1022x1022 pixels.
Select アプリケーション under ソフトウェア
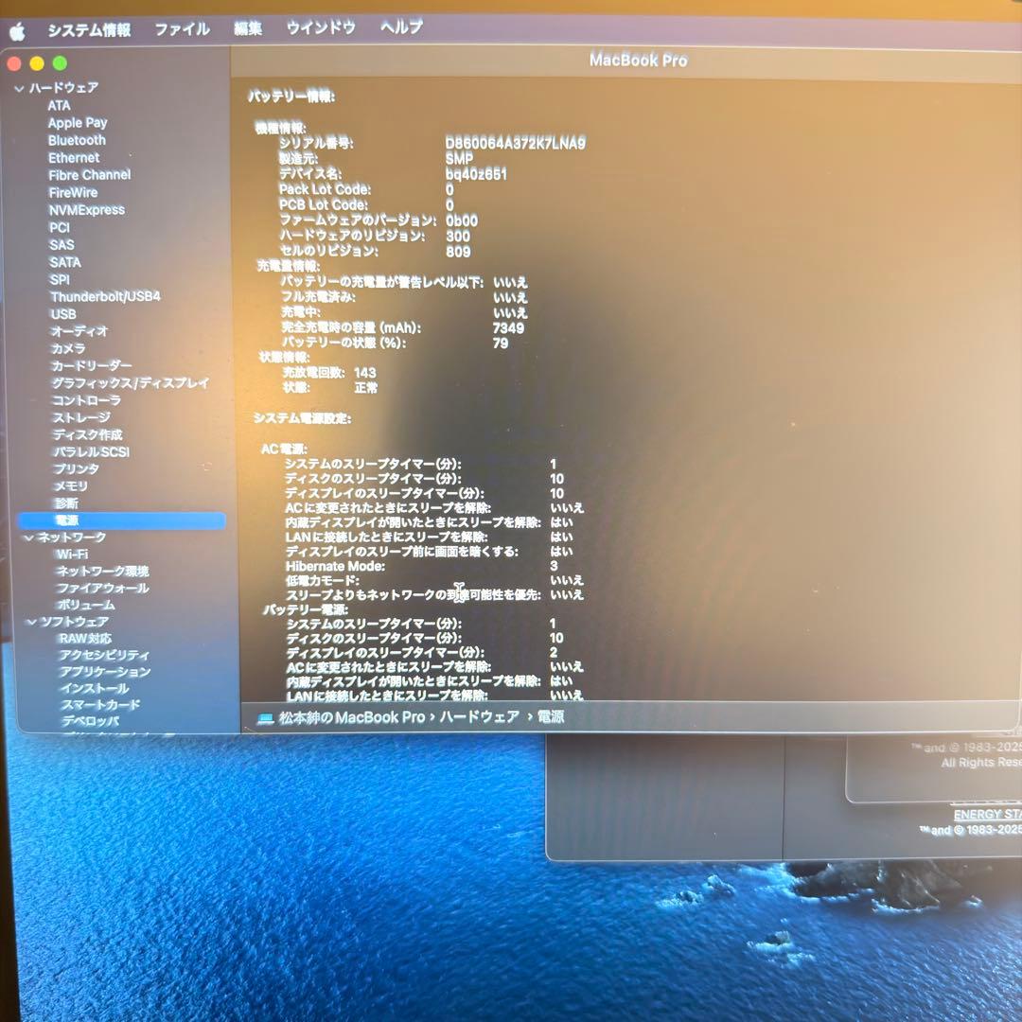[x=104, y=672]
